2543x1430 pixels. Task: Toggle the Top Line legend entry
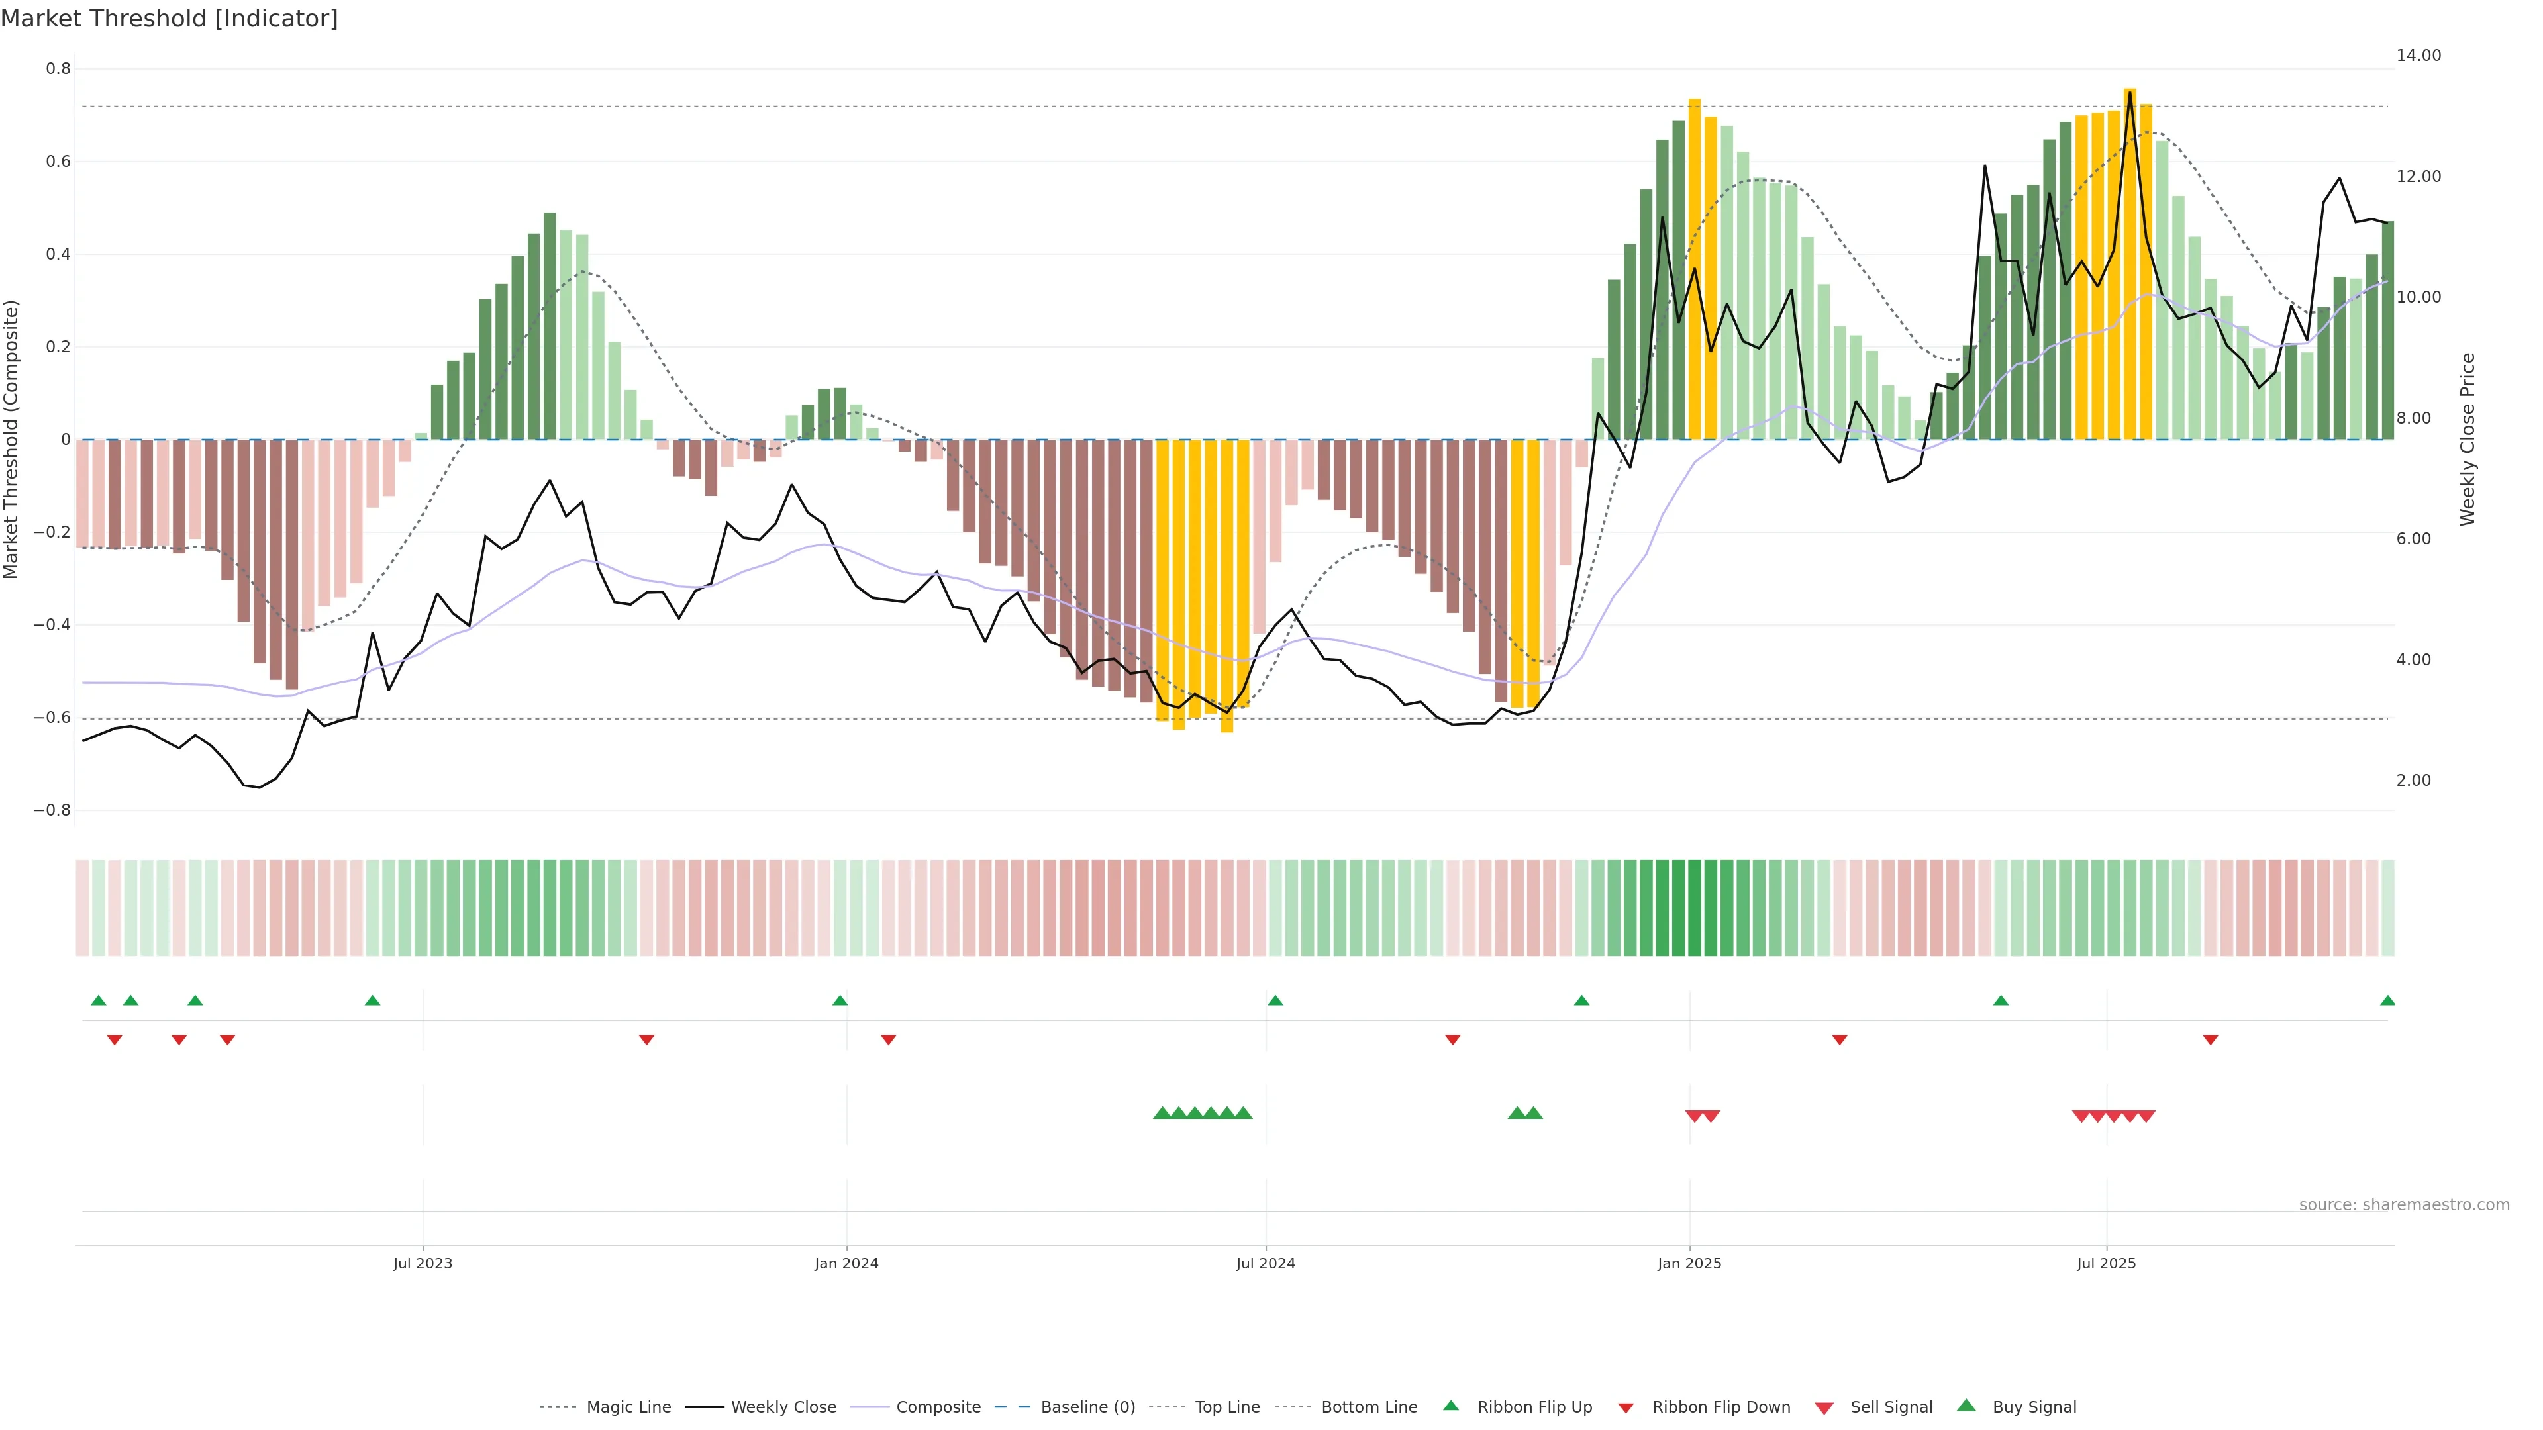(1227, 1407)
